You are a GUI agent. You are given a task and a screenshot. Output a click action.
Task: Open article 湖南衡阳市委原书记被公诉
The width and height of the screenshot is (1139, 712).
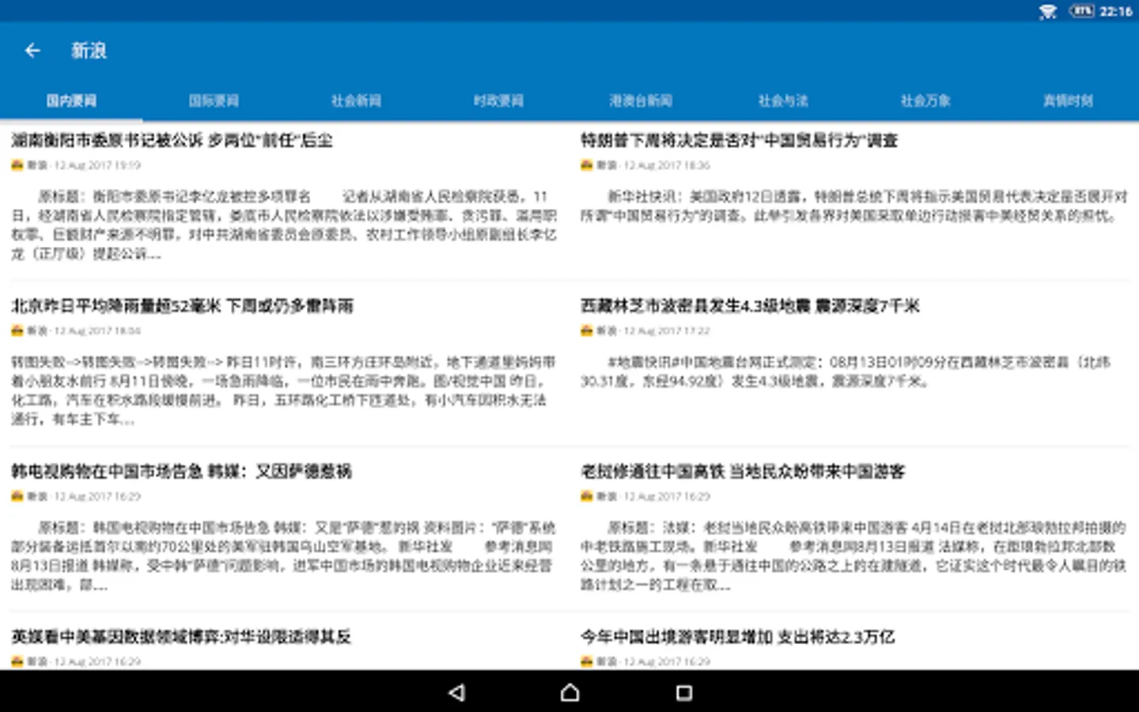(172, 141)
